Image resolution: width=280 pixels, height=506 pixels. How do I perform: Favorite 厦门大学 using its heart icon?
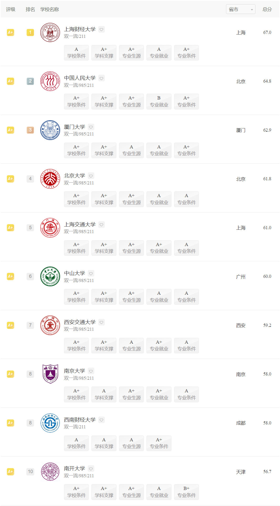coord(91,127)
